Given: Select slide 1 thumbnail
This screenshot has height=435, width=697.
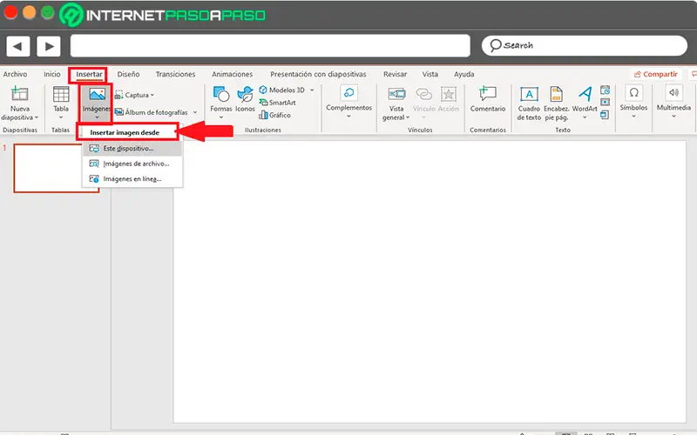Looking at the screenshot, I should coord(57,168).
